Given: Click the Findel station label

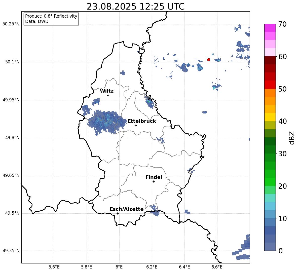Looking at the screenshot, I should pos(154,177).
